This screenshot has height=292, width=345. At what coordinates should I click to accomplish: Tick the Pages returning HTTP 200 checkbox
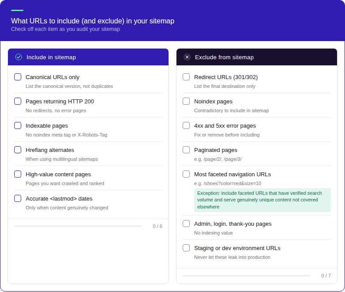[18, 101]
